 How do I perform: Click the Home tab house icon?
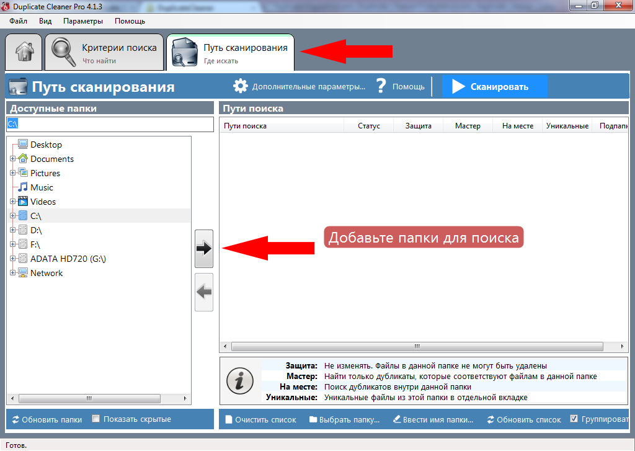click(24, 51)
